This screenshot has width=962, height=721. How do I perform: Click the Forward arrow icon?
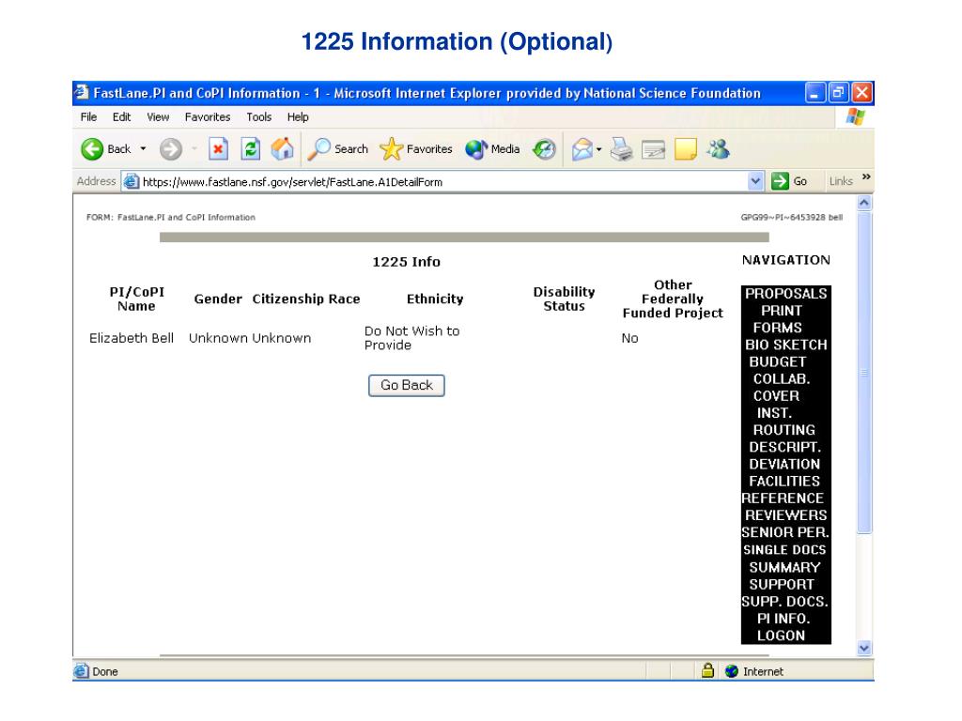tap(171, 149)
